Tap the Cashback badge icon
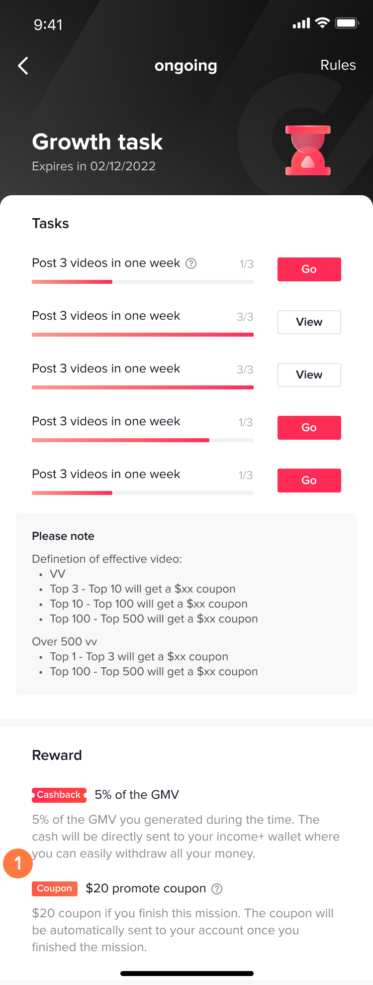The width and height of the screenshot is (373, 985). point(59,795)
